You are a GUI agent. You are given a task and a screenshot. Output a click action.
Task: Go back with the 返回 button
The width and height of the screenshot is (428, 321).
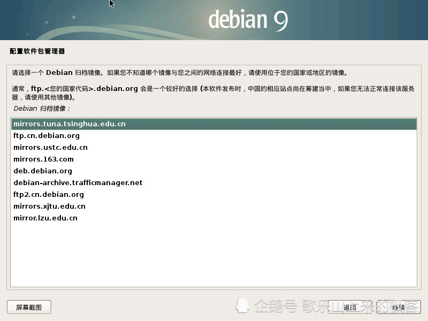pyautogui.click(x=350, y=307)
